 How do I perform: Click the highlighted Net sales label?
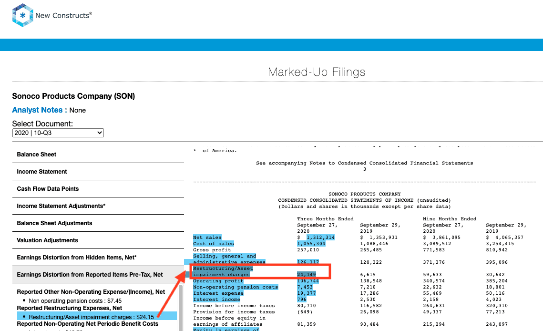(207, 238)
